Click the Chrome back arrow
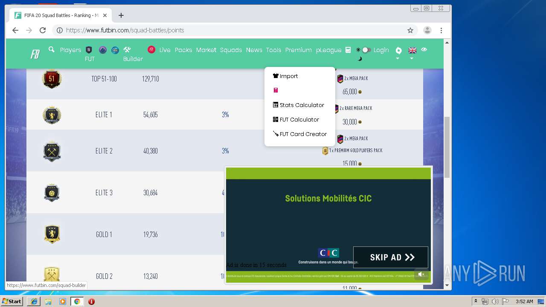Viewport: 546px width, 307px height. (x=15, y=30)
